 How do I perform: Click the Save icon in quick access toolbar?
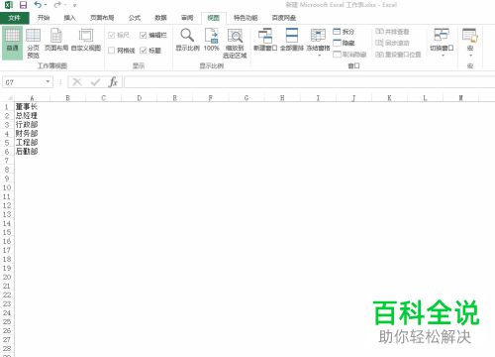[x=23, y=5]
